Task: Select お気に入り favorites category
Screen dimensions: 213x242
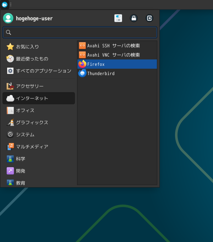Action: tap(39, 47)
